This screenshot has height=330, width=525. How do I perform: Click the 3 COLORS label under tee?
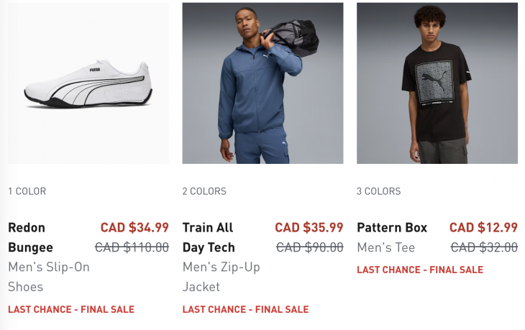(x=379, y=191)
